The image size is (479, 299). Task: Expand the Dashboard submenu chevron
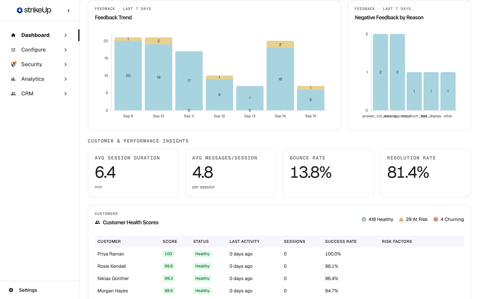(x=65, y=35)
